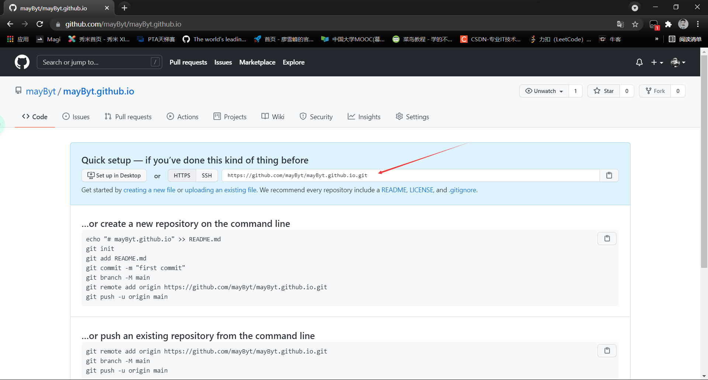Open the .gitignore link
Screen dimensions: 708x380
tap(462, 190)
